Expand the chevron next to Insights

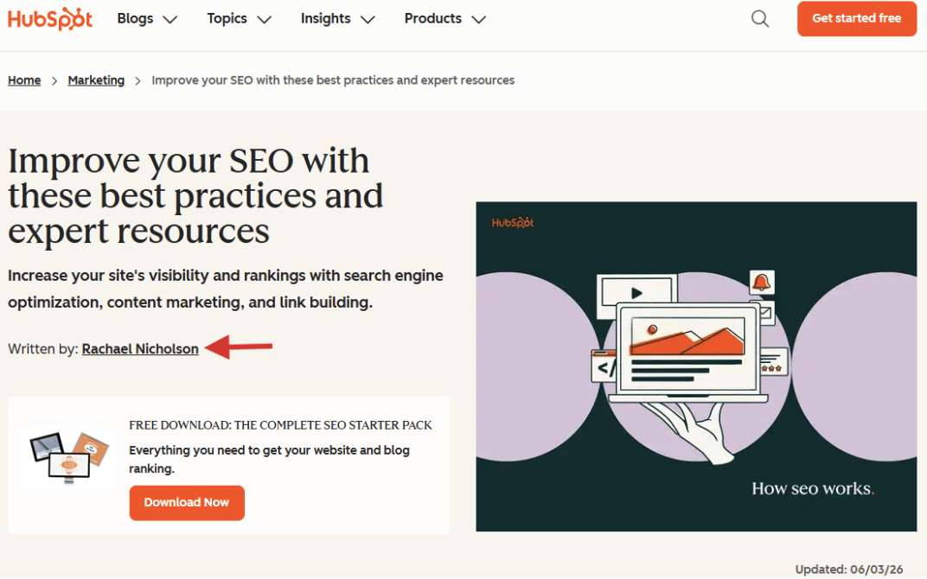click(368, 20)
